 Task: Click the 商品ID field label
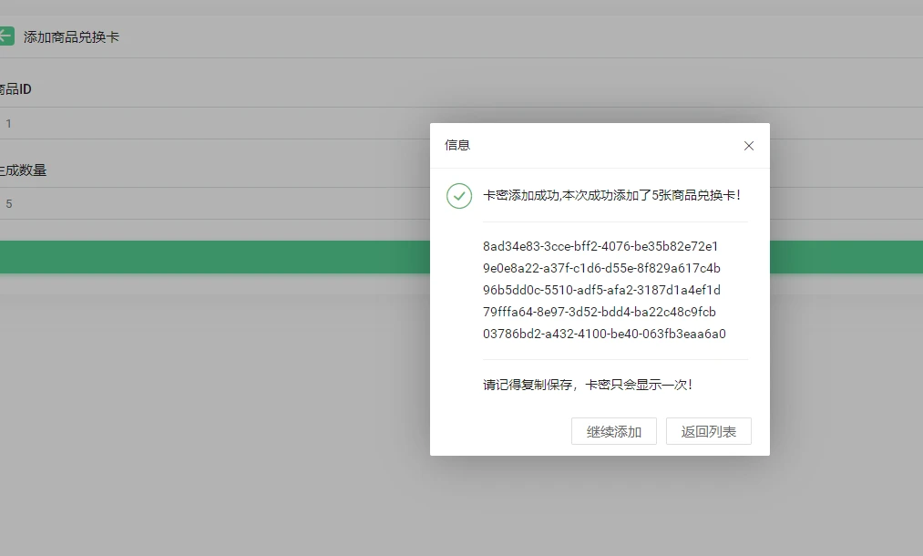click(x=16, y=89)
